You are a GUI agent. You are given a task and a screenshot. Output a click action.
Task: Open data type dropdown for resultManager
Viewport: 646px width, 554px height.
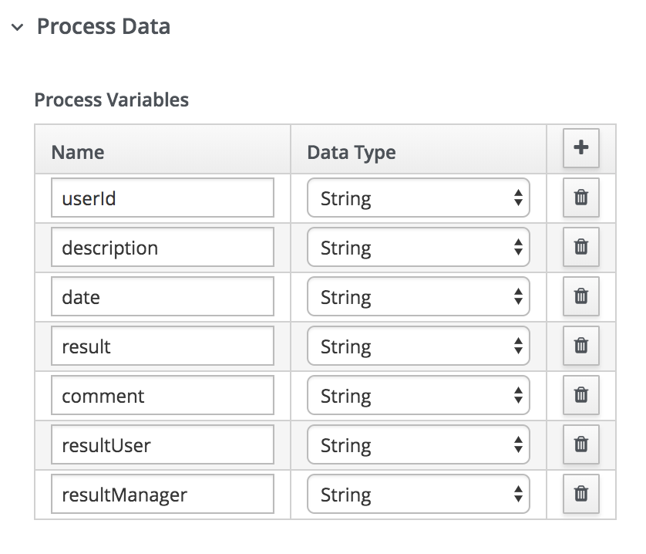point(418,495)
